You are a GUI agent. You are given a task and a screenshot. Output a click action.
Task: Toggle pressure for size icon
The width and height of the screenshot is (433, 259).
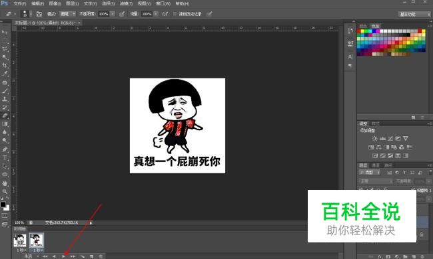tap(210, 14)
